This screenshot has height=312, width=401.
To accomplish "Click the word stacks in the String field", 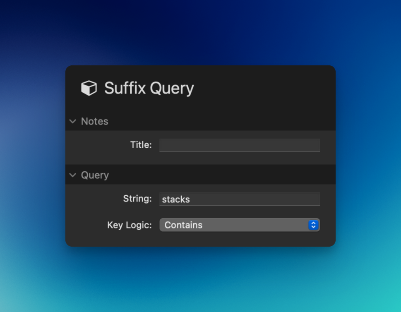I will click(x=176, y=199).
